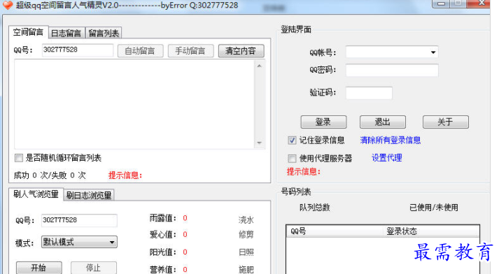Click the QQ号 field in 空间留言 panel
This screenshot has height=274, width=499.
coord(77,50)
